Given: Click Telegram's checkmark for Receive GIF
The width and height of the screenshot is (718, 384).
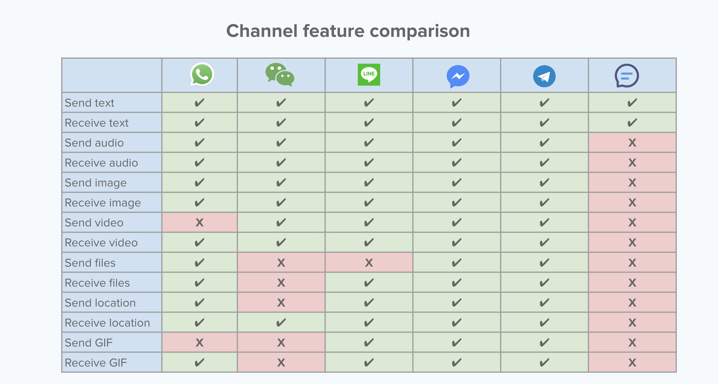Looking at the screenshot, I should tap(544, 362).
